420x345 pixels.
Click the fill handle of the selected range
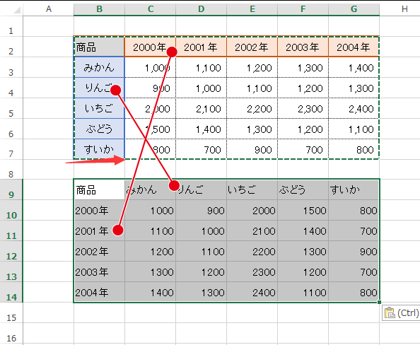coord(379,303)
